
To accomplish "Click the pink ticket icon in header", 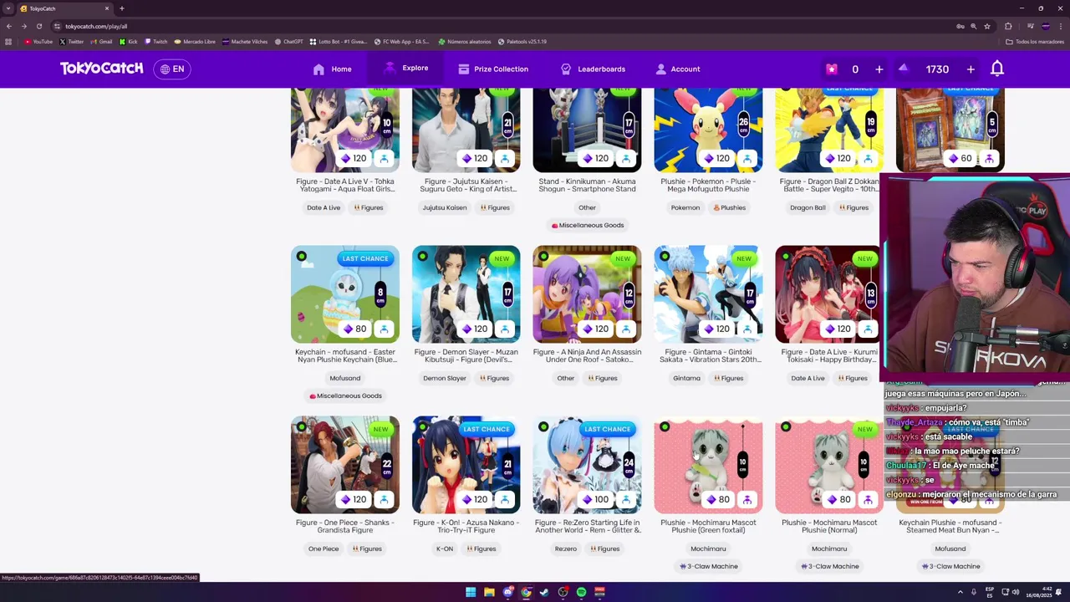I will [x=832, y=69].
